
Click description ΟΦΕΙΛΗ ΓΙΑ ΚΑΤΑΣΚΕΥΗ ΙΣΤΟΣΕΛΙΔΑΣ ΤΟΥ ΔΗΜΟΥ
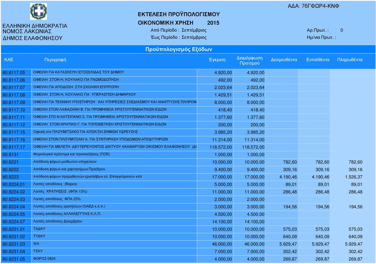point(79,72)
